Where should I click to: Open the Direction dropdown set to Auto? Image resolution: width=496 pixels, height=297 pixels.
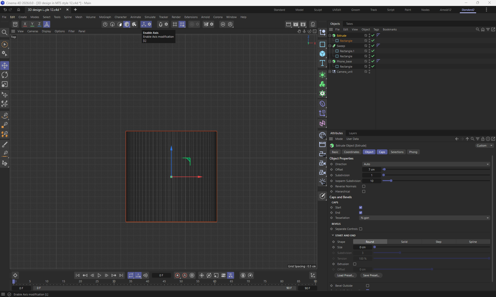click(426, 164)
